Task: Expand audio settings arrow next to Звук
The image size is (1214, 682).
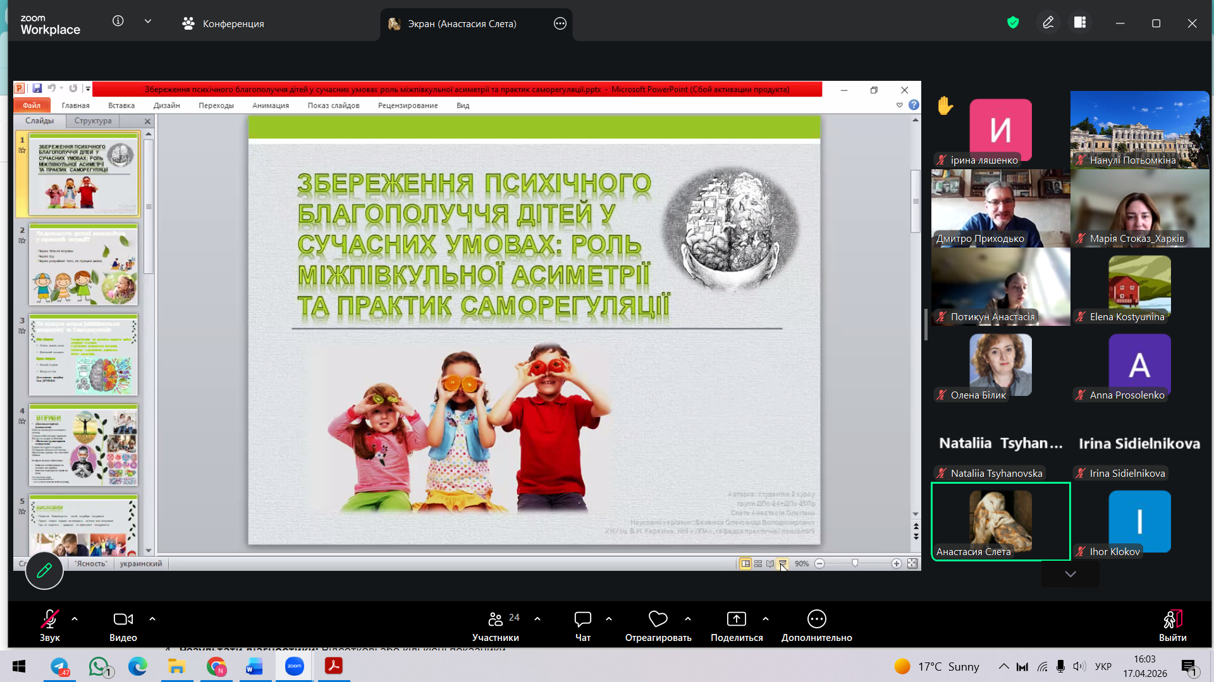Action: 75,619
